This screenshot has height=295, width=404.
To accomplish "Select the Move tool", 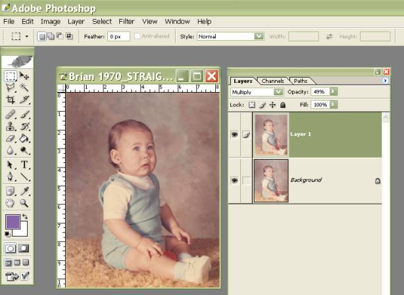I will 24,76.
